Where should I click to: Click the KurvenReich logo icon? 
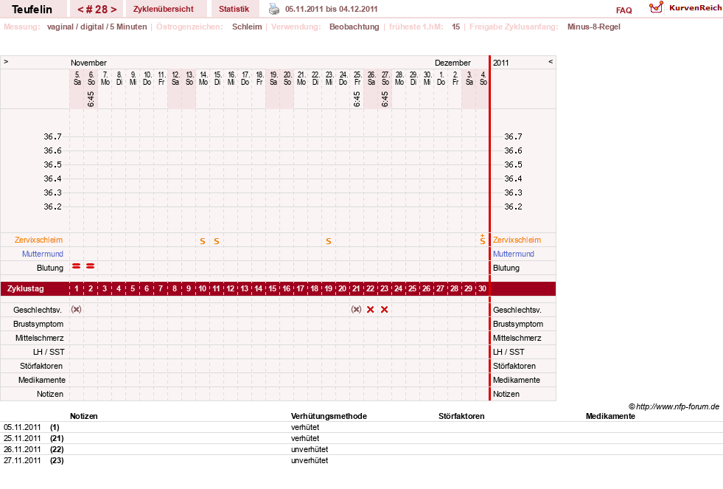pos(656,7)
